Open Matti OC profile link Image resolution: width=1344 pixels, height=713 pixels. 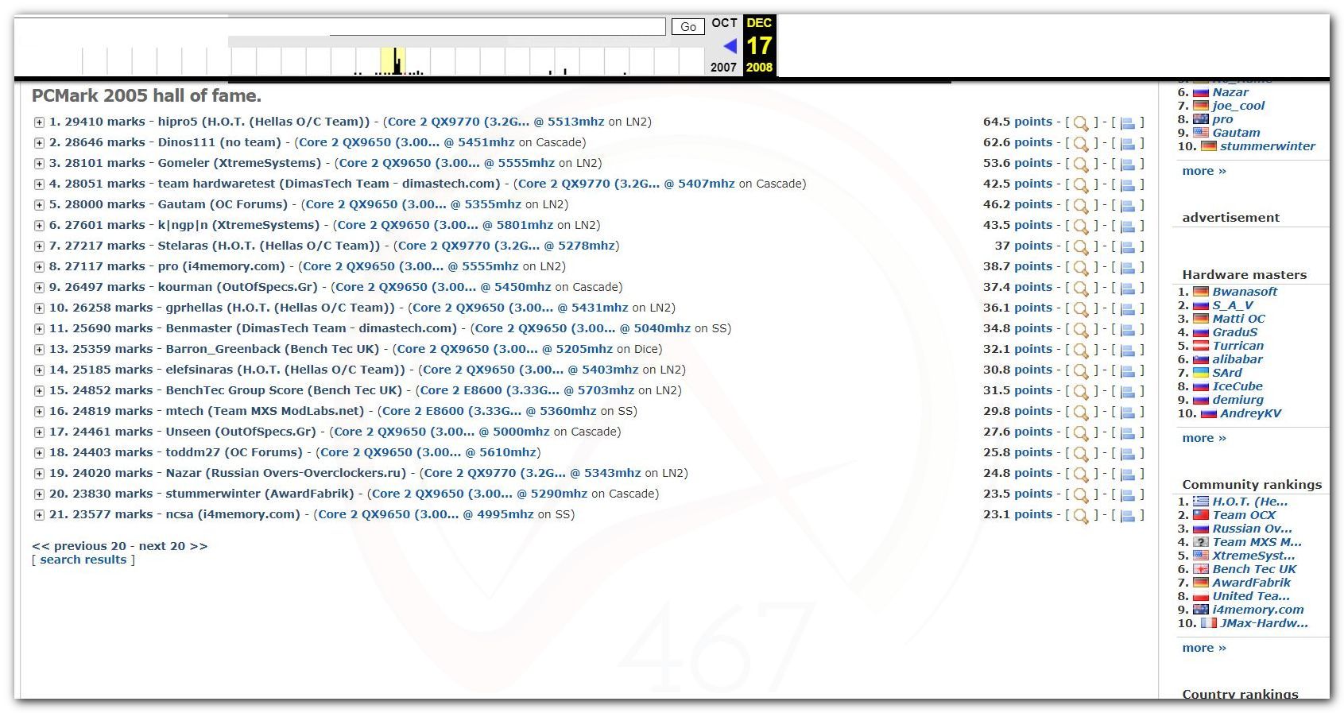click(x=1239, y=319)
